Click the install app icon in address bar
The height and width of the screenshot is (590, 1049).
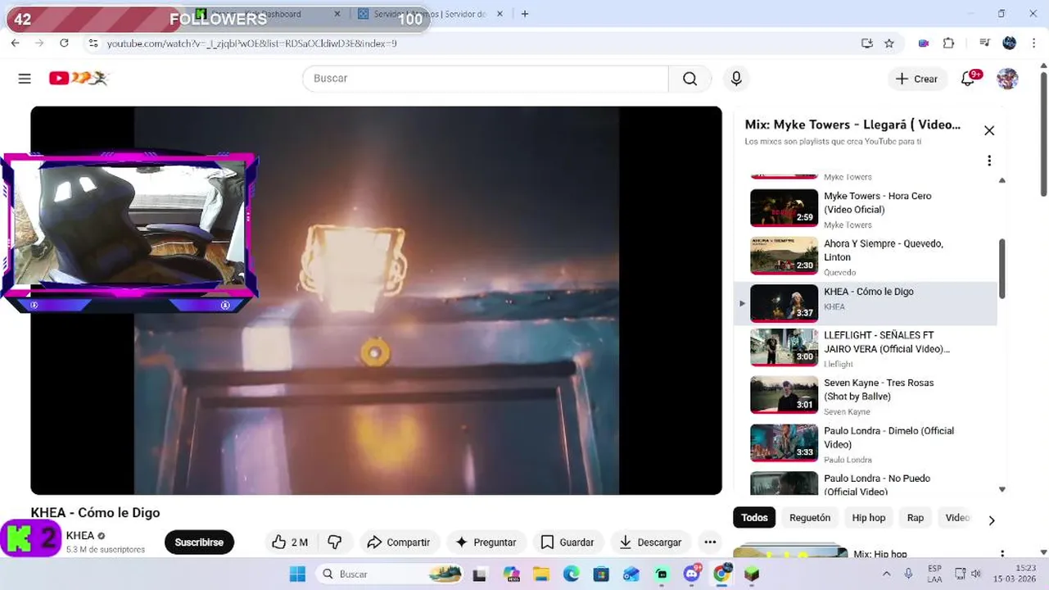867,43
